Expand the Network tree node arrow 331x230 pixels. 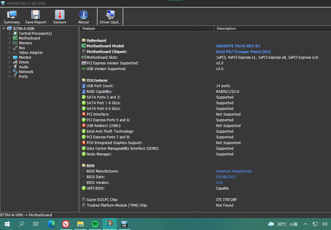[10, 72]
